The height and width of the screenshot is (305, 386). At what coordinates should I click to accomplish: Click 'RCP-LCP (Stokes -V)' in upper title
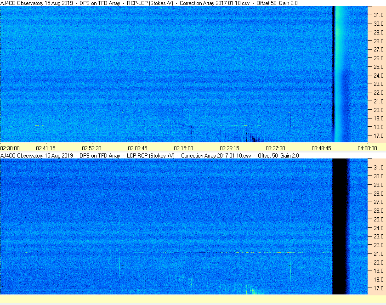150,3
